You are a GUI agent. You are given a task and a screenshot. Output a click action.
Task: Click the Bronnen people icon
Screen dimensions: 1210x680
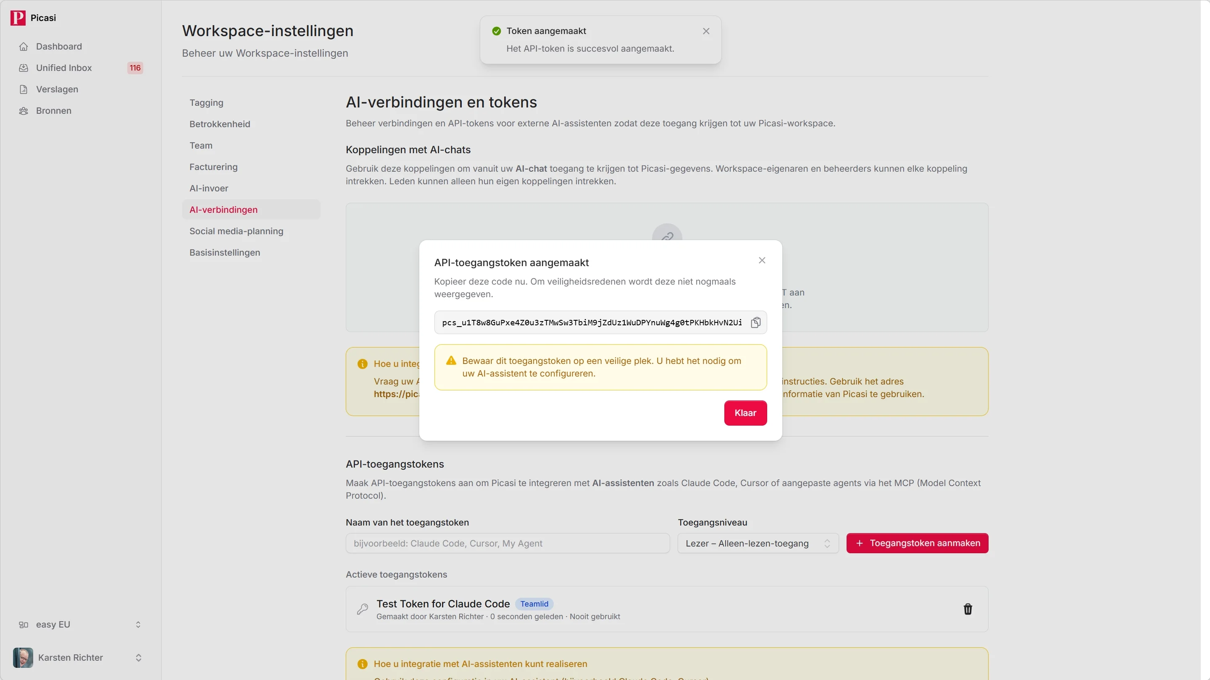pos(24,111)
